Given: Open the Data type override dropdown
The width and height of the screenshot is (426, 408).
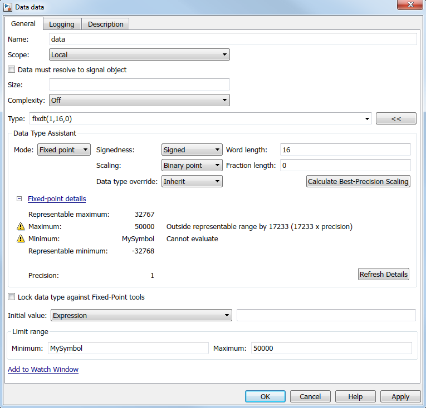Looking at the screenshot, I should [x=192, y=181].
